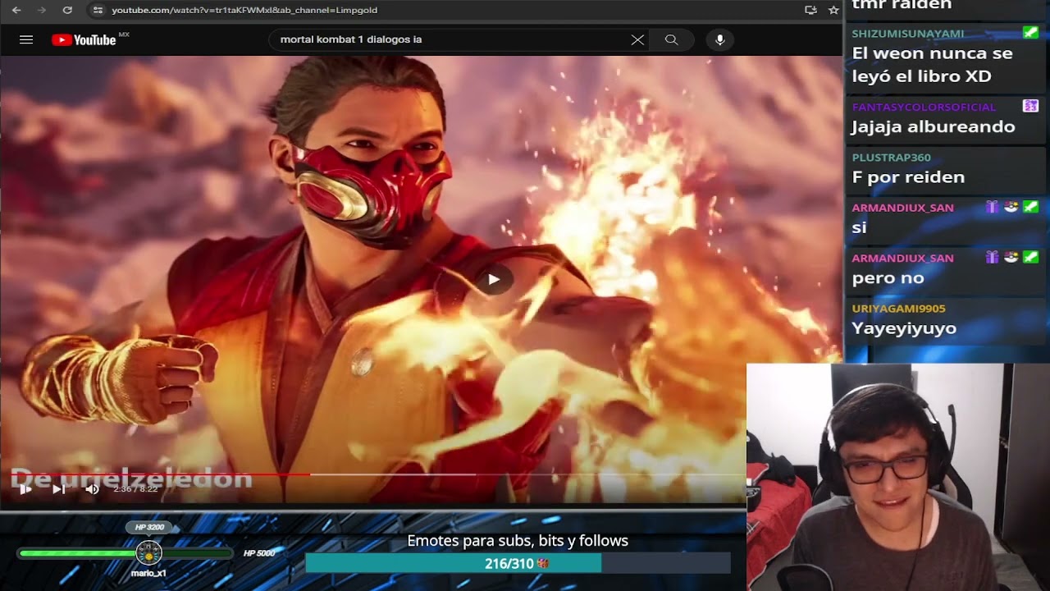Click badge beside FANTASYCOLORSOFICIAL name

pos(1030,106)
